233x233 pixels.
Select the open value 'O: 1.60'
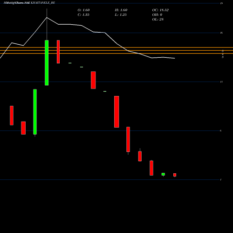[83, 10]
